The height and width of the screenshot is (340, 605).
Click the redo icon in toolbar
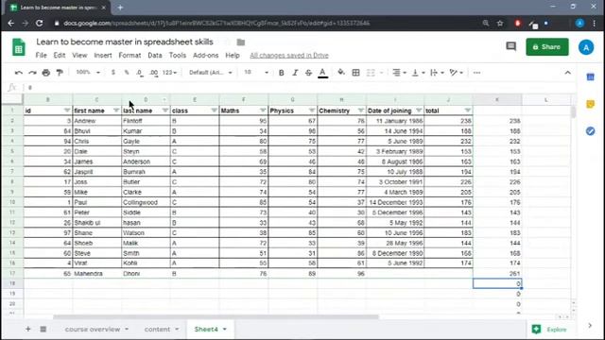[32, 73]
